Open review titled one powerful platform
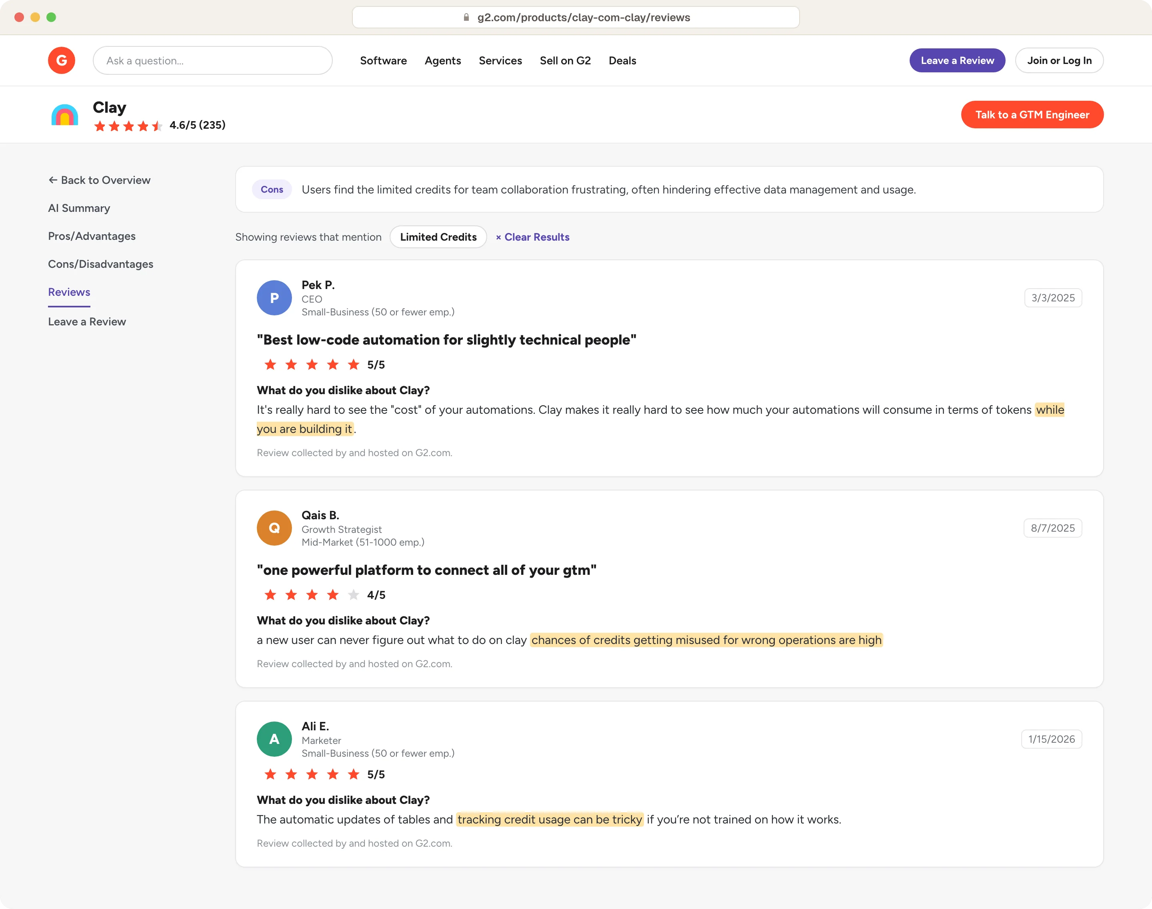This screenshot has width=1152, height=909. (x=426, y=570)
